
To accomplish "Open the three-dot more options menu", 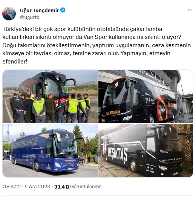I will [x=190, y=10].
